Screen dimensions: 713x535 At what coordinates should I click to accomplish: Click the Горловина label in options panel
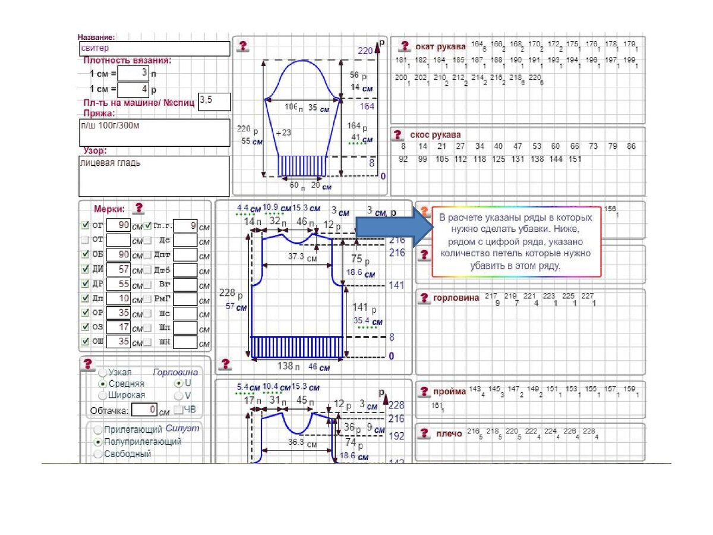pos(175,373)
